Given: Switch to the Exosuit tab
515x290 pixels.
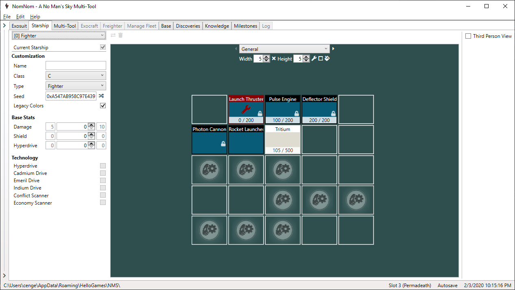Looking at the screenshot, I should [19, 26].
